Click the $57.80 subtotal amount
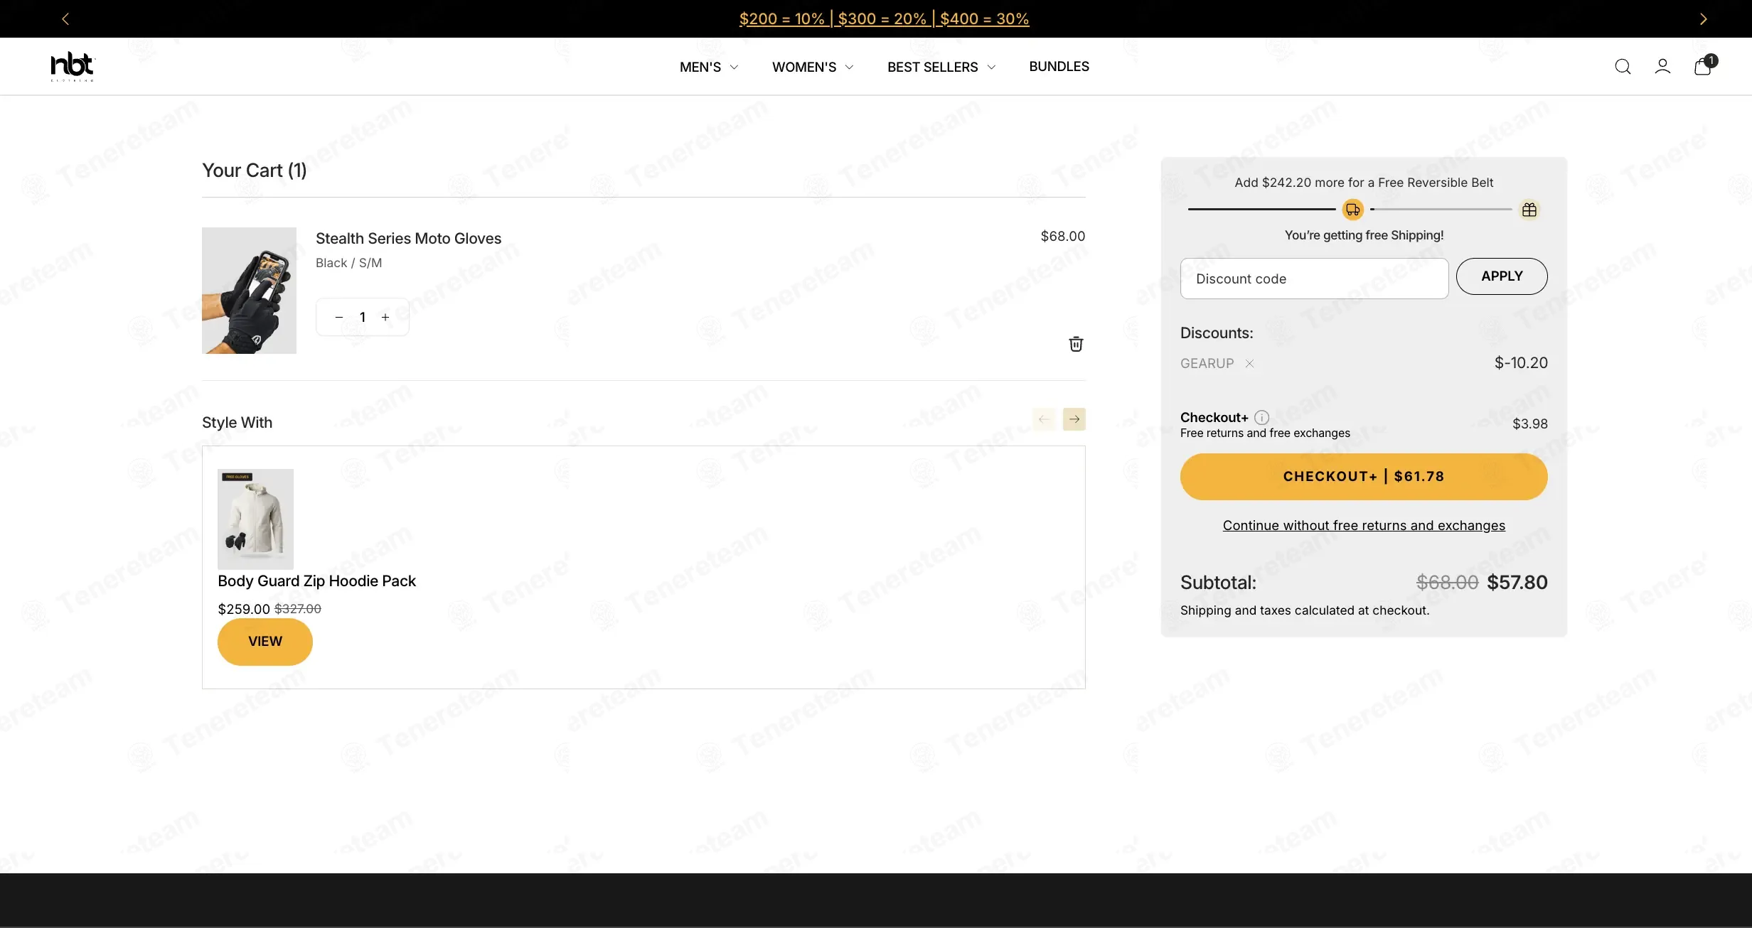The image size is (1752, 928). [1517, 583]
